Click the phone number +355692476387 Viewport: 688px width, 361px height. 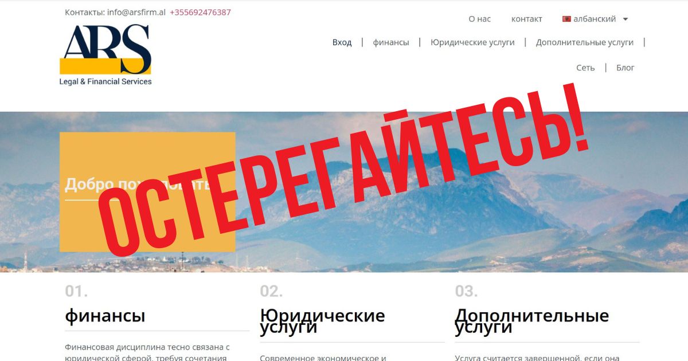200,12
